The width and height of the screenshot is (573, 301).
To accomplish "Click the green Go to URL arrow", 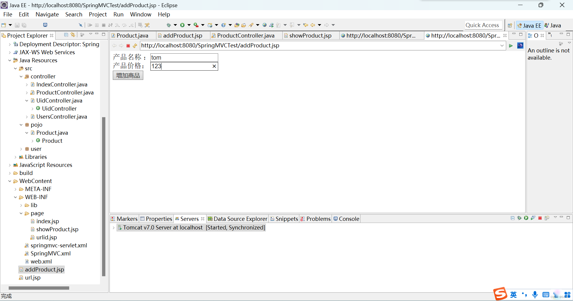I will [x=511, y=46].
